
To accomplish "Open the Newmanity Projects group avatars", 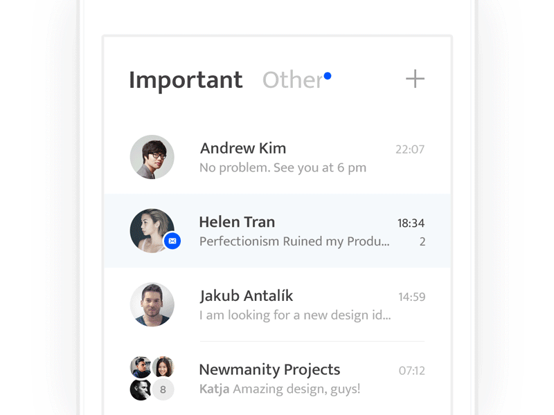I will [x=152, y=378].
